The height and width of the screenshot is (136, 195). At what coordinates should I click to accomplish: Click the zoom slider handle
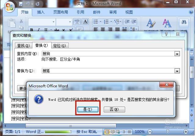tap(168, 131)
